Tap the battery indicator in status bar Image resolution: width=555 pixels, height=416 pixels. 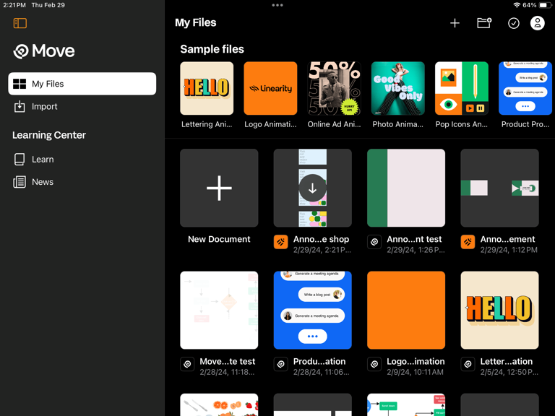[544, 5]
